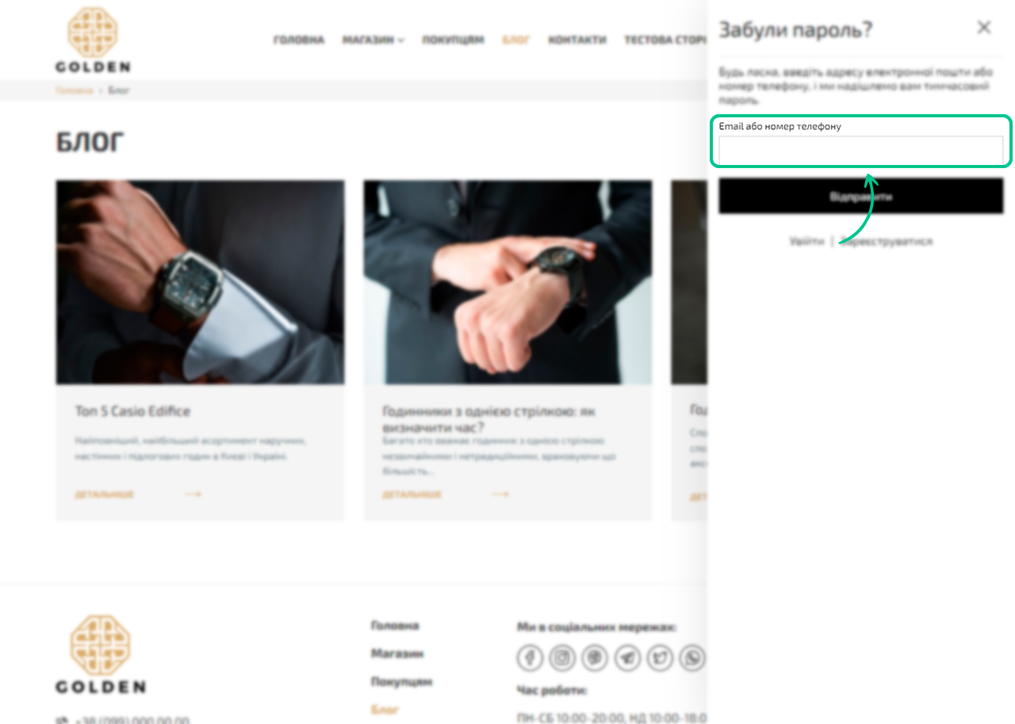The width and height of the screenshot is (1015, 724).
Task: Open the Топ 5 Casio Edifice article thumbnail
Action: 200,282
